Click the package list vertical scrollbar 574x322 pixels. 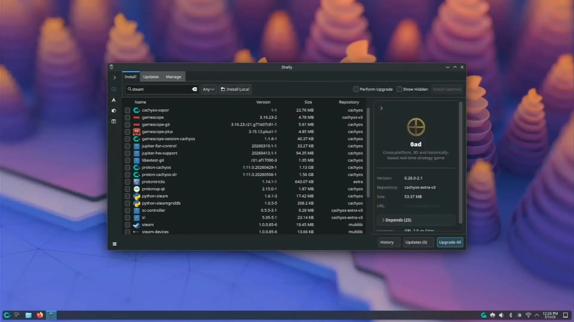[x=368, y=152]
